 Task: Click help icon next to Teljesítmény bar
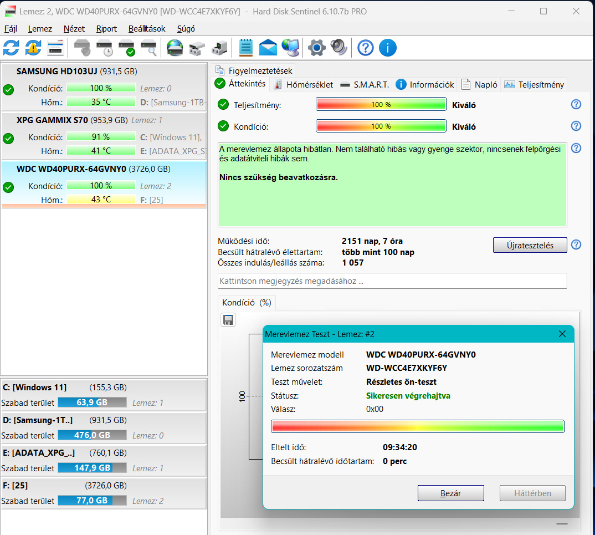pyautogui.click(x=576, y=104)
